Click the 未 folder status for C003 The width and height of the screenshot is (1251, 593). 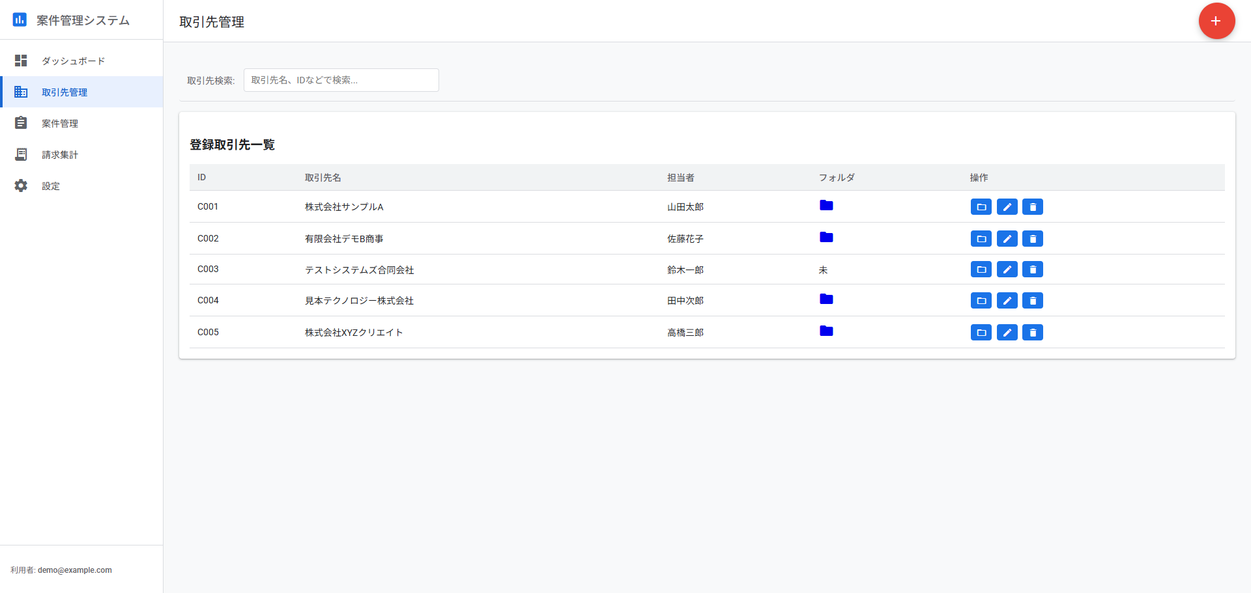coord(823,270)
